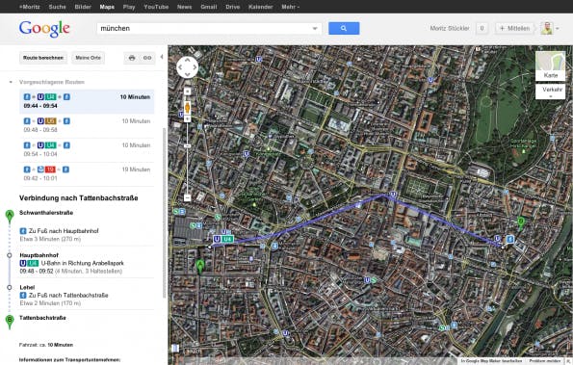Zoom out with the minus button

click(x=187, y=197)
